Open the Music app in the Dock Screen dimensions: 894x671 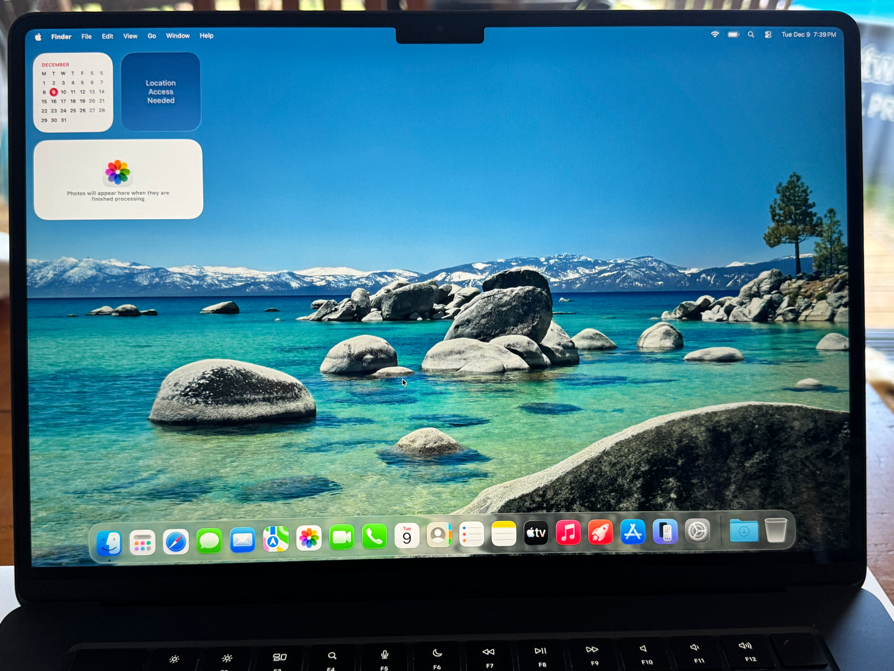point(568,532)
